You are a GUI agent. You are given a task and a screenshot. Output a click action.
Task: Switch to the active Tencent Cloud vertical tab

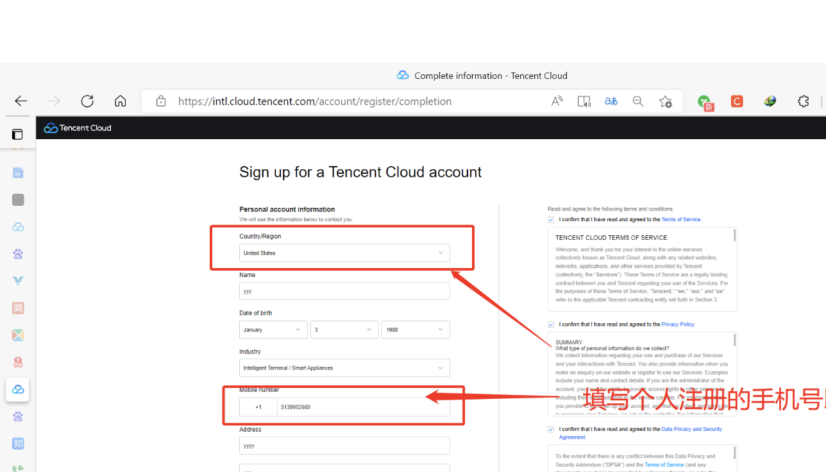pos(18,389)
